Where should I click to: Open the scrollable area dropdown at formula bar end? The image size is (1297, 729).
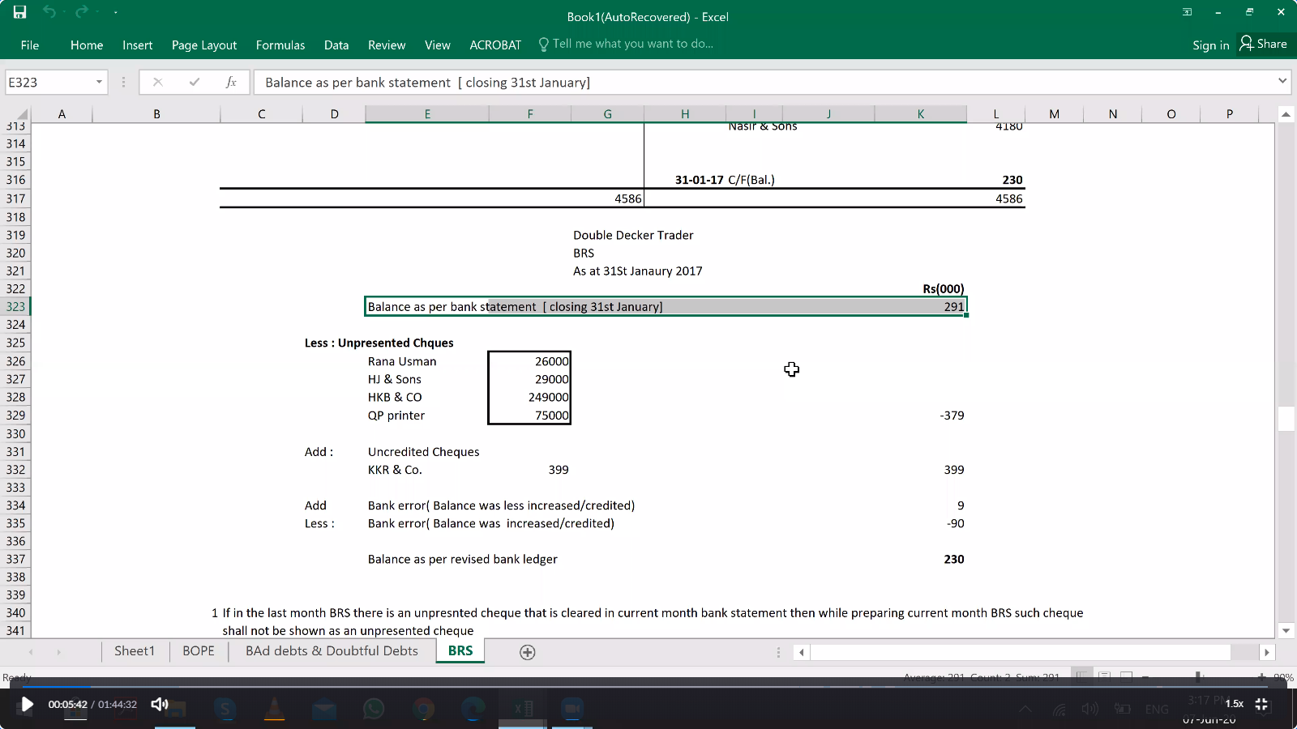point(1282,82)
